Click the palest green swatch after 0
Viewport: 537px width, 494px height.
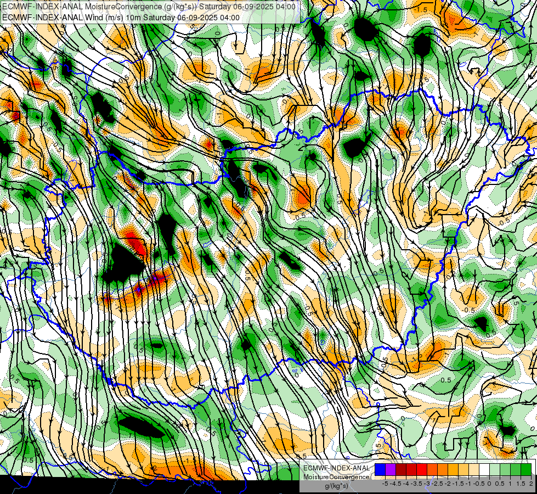[495, 469]
